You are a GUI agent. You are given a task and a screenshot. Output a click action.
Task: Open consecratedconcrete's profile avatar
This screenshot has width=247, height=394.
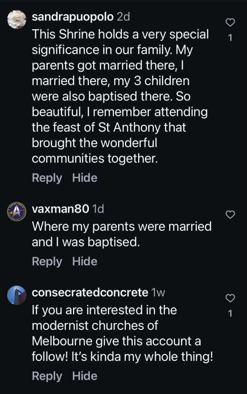[x=17, y=295]
